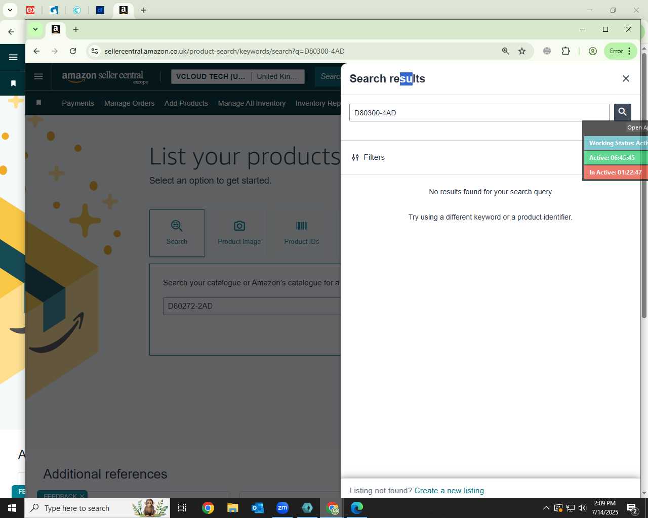The height and width of the screenshot is (518, 648).
Task: Click the FEEDBACK button
Action: 62,495
